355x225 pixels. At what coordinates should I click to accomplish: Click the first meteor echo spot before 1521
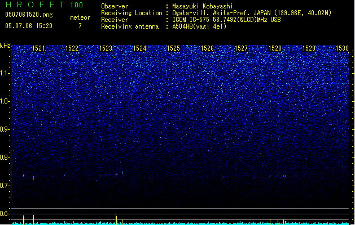pyautogui.click(x=24, y=175)
